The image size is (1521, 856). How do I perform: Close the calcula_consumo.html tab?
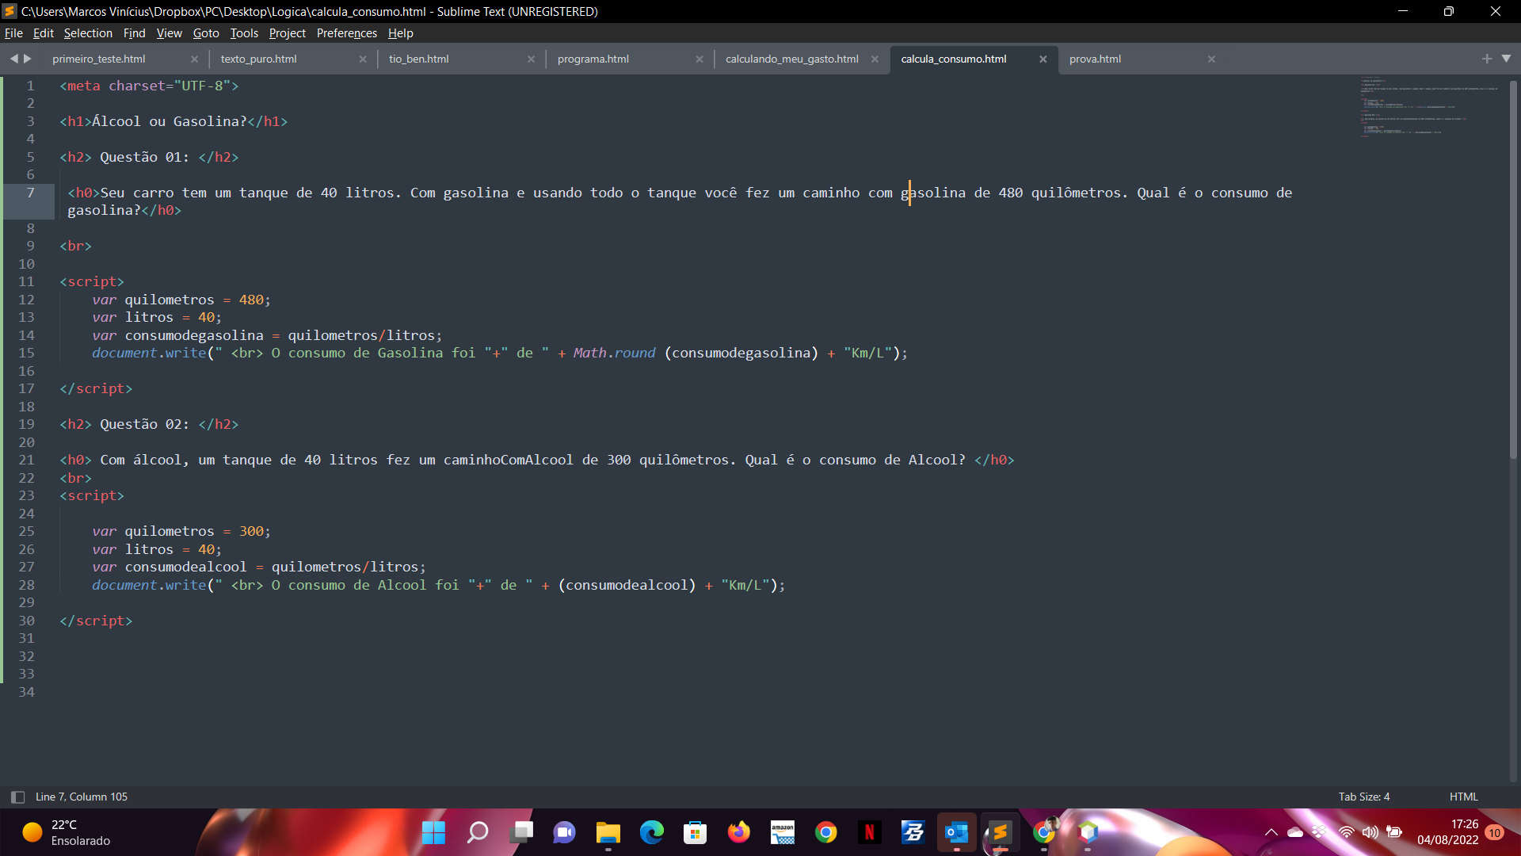click(1043, 59)
